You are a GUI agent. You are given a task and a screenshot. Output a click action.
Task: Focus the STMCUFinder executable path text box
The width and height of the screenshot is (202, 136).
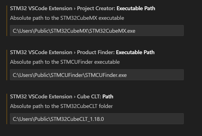click(97, 75)
